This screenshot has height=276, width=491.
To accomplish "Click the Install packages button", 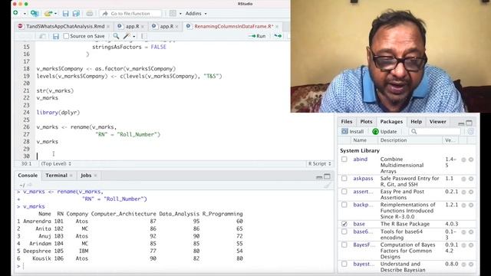I will [353, 131].
